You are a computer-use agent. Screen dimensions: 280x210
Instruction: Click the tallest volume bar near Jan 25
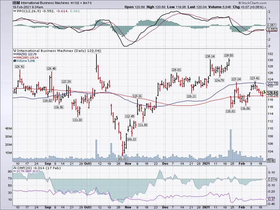click(231, 145)
